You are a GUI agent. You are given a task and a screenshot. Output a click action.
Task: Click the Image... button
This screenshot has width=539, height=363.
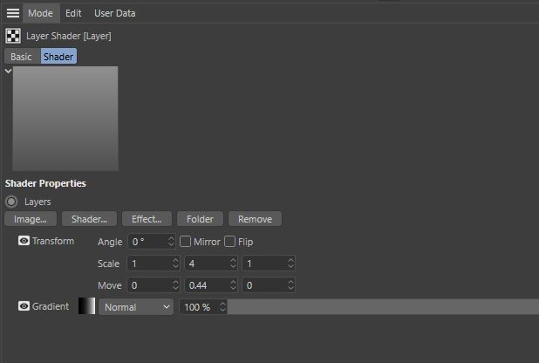(31, 219)
